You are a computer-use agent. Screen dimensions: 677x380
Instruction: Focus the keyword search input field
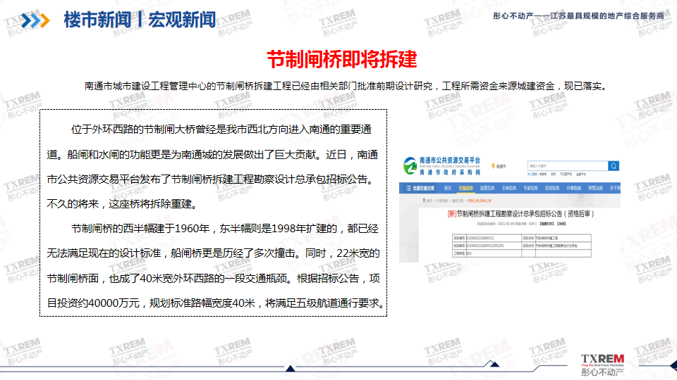point(568,166)
